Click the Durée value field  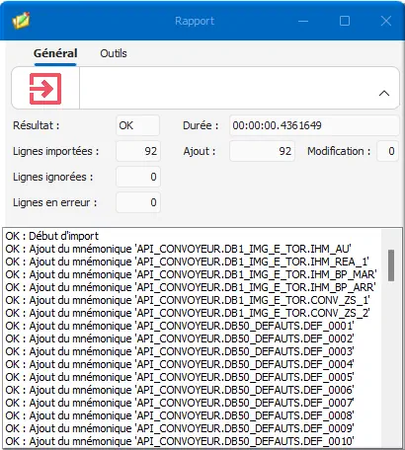pos(314,125)
